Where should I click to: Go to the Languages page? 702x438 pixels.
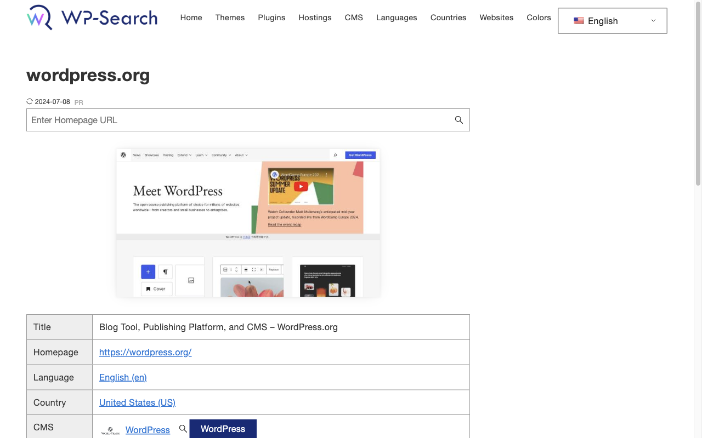[x=397, y=18]
